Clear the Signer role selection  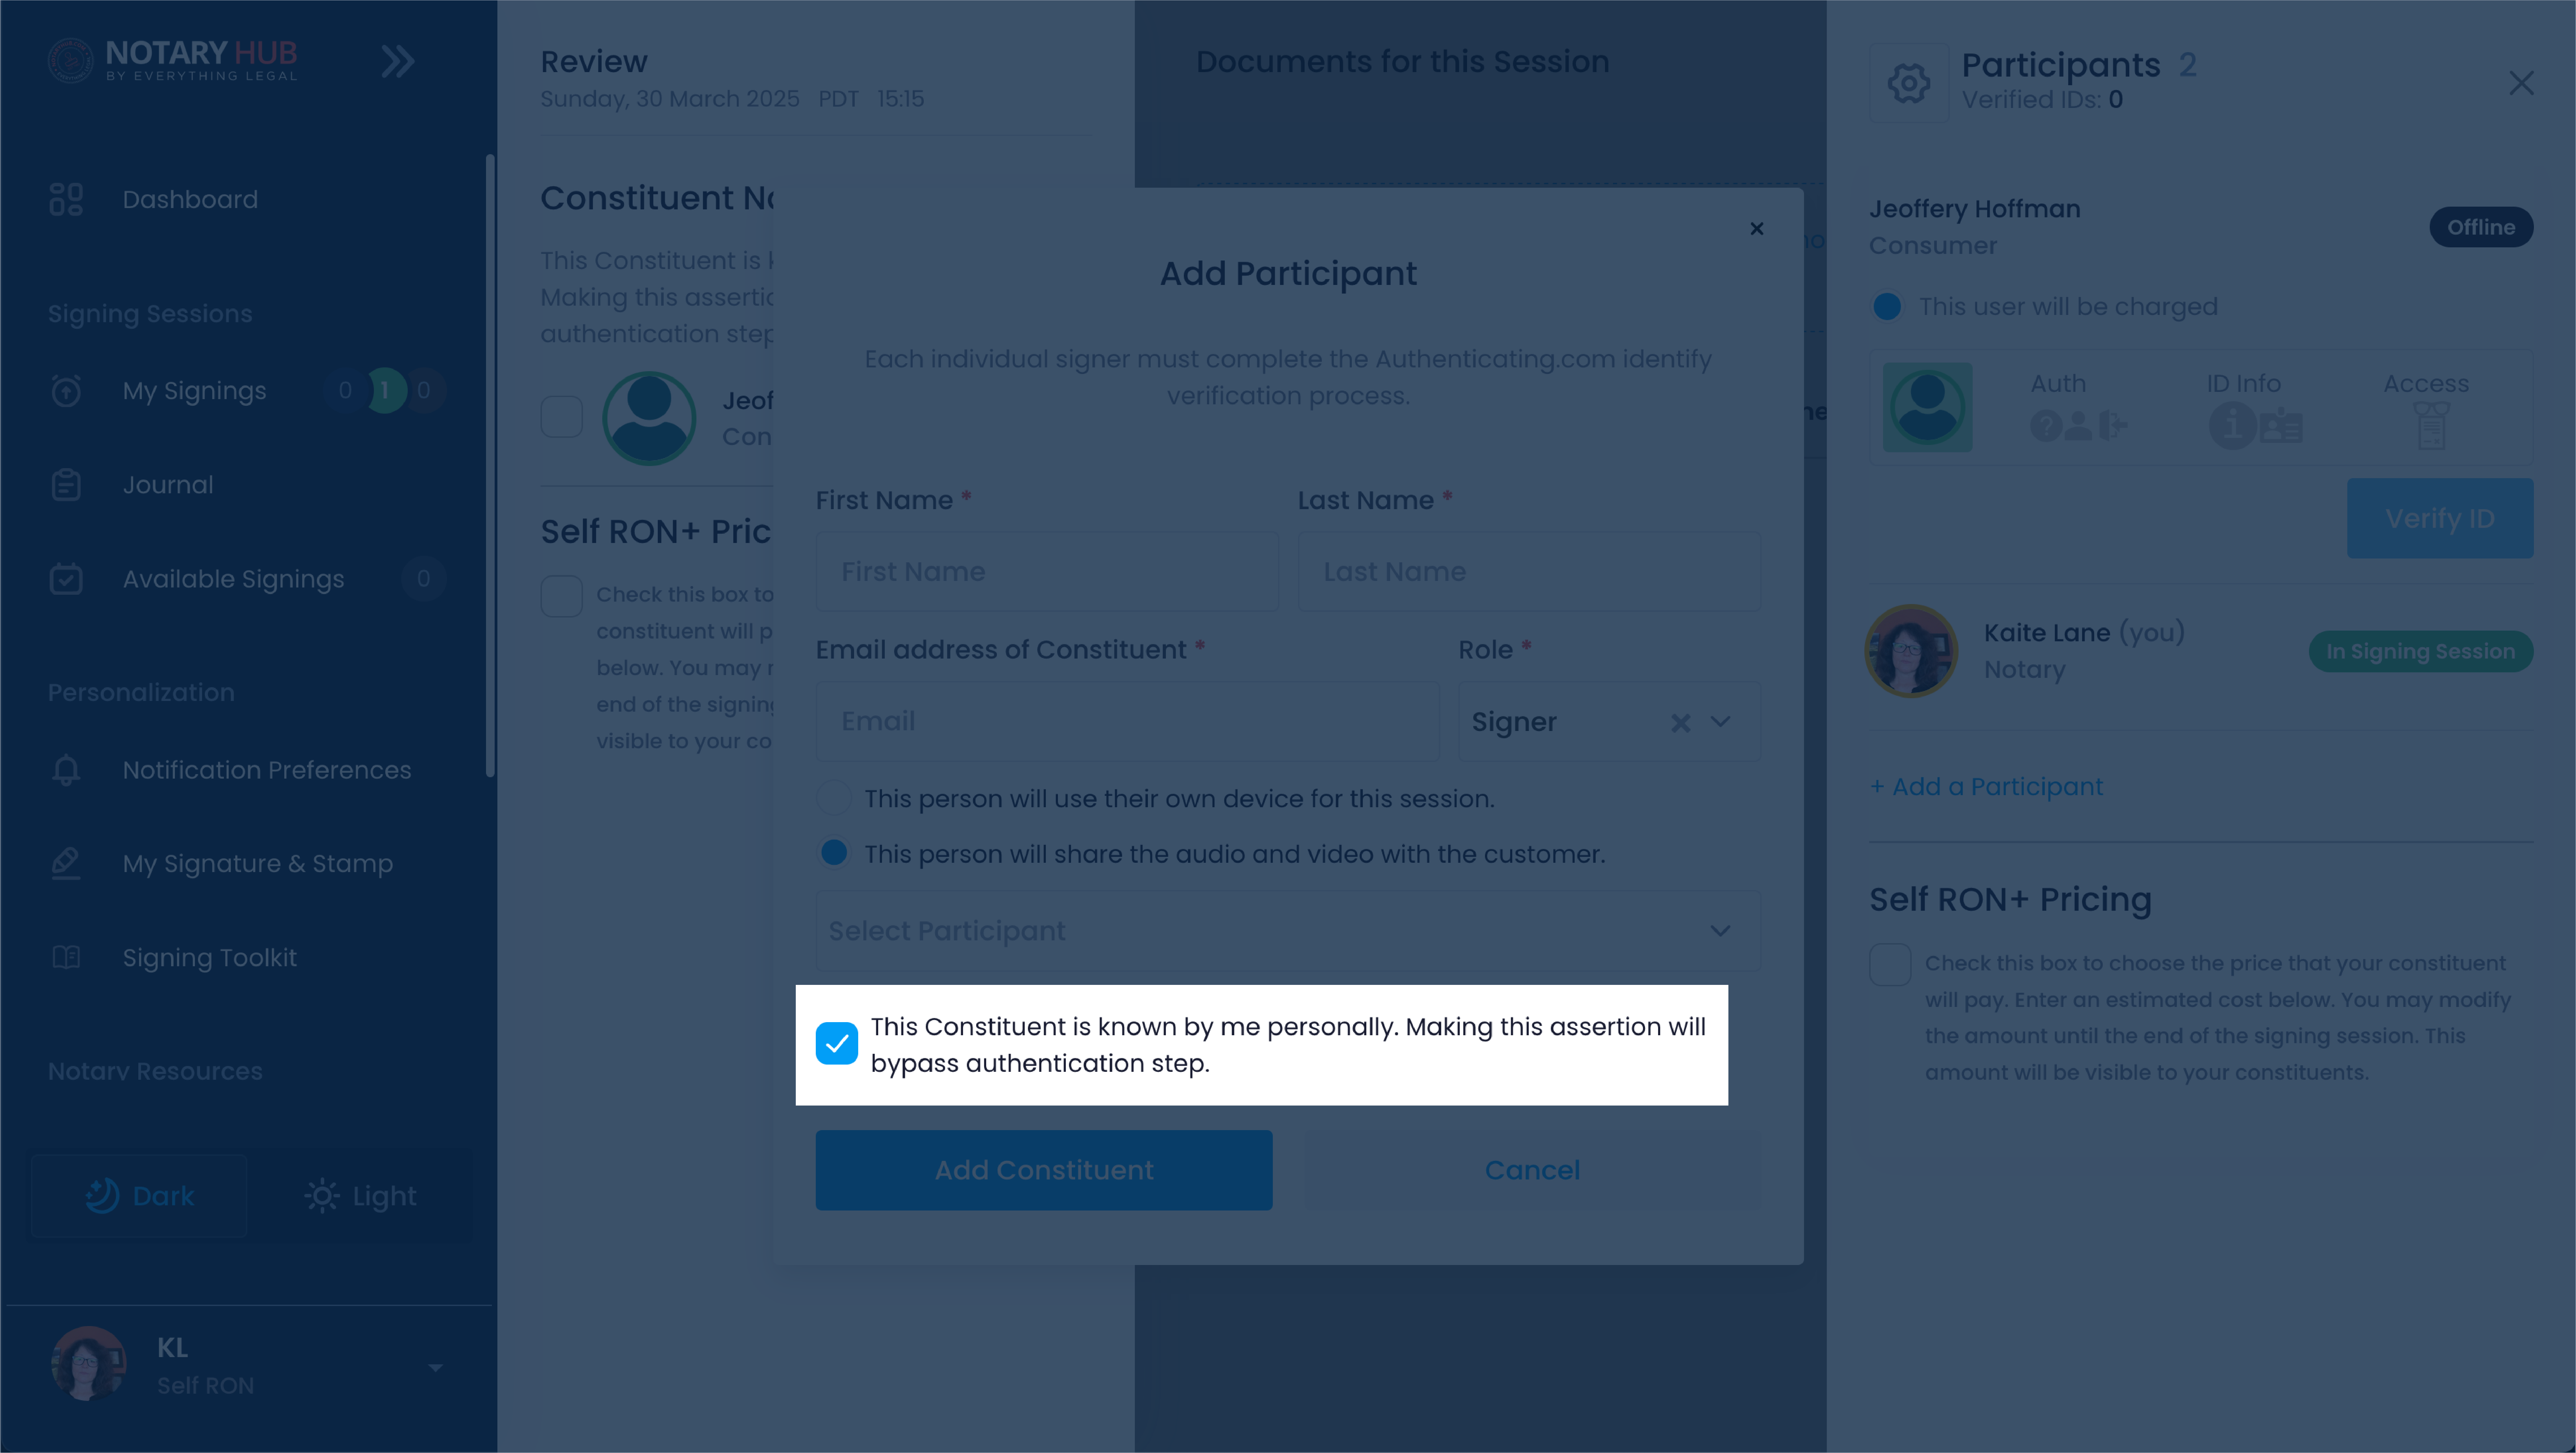(1680, 722)
